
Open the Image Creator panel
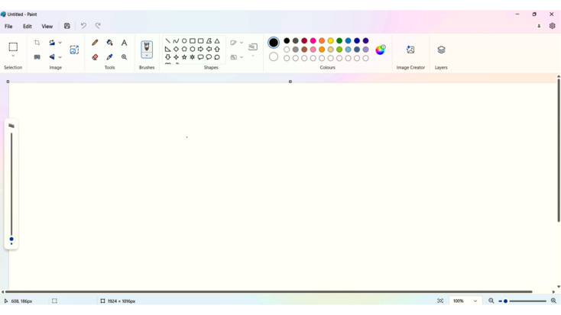click(x=410, y=50)
